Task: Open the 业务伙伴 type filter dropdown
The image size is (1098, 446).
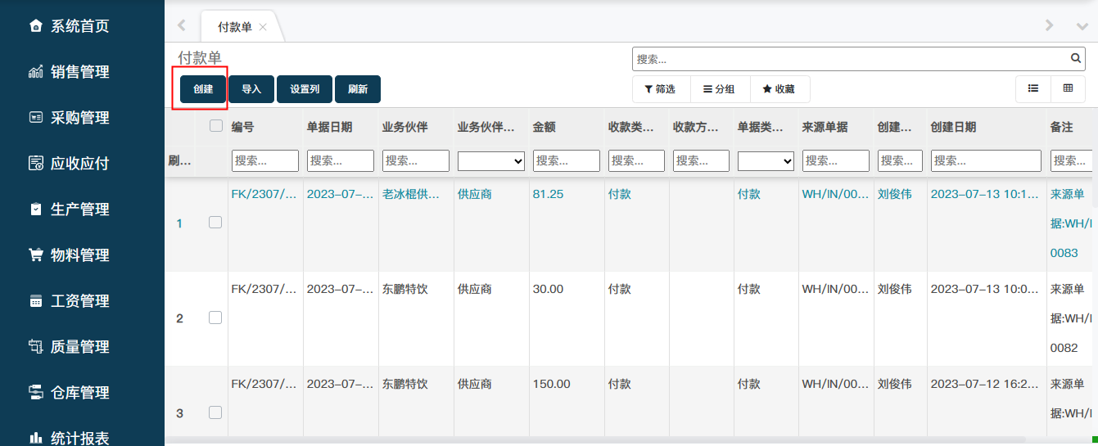Action: pyautogui.click(x=491, y=161)
